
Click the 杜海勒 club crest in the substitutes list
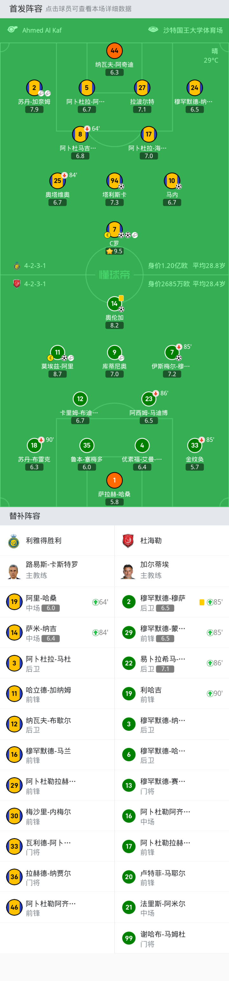pyautogui.click(x=128, y=541)
